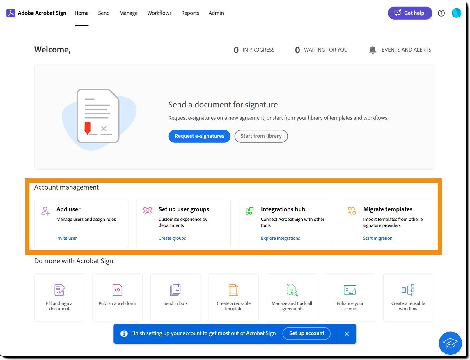Screen dimensions: 470x360
Task: Click the info icon in the setup banner
Action: pyautogui.click(x=124, y=334)
